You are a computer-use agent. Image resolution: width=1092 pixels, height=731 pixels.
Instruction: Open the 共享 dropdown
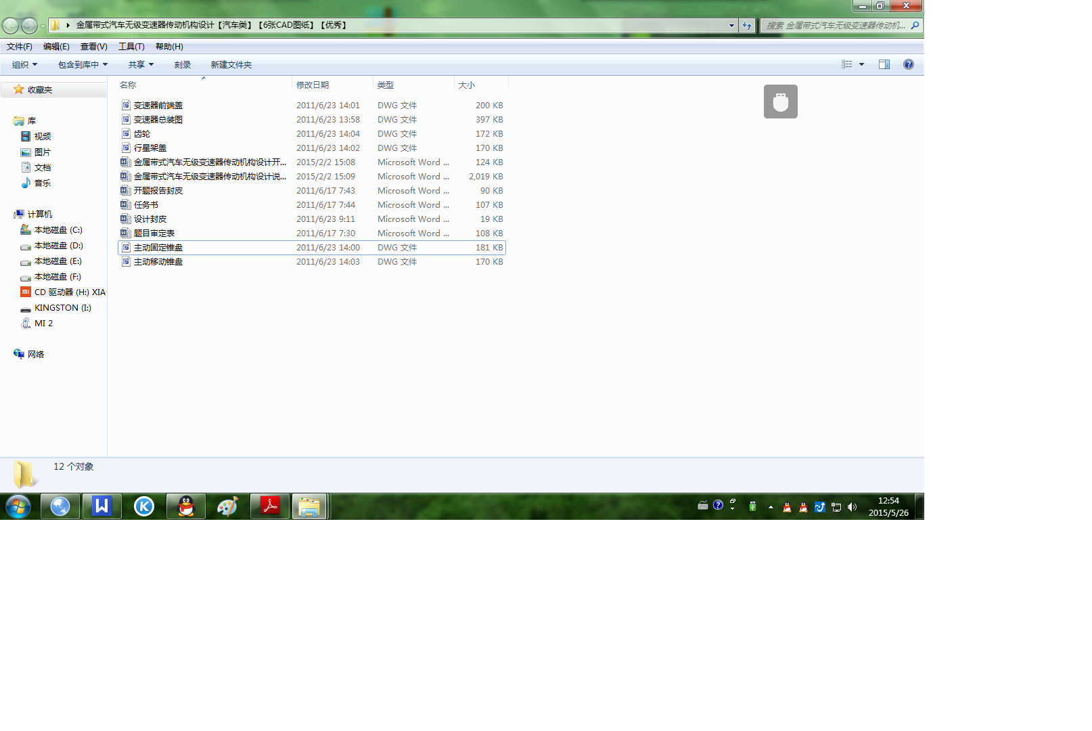coord(141,65)
